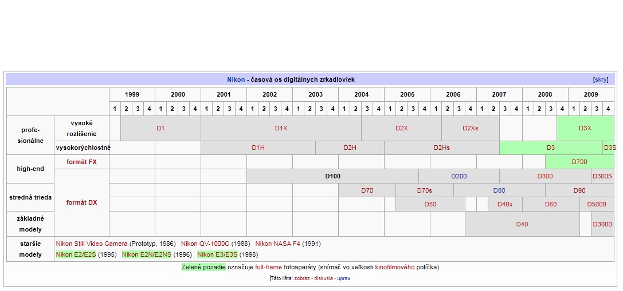
Task: Open the D70s camera link
Action: click(424, 190)
